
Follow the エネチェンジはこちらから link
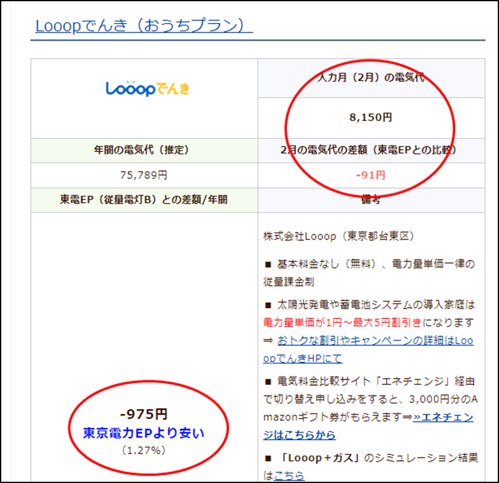[x=368, y=426]
